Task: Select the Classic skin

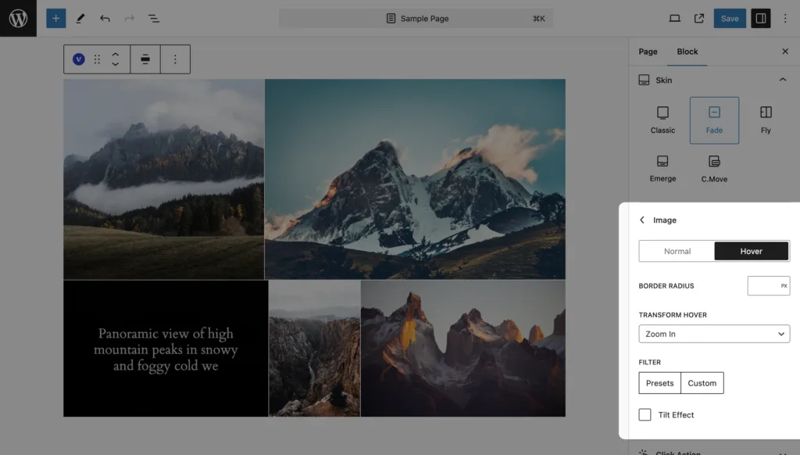Action: 662,120
